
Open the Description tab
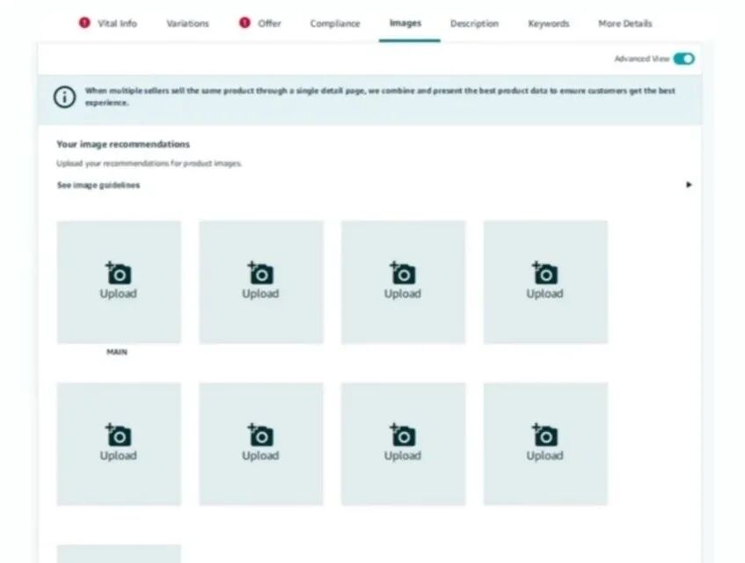(474, 23)
